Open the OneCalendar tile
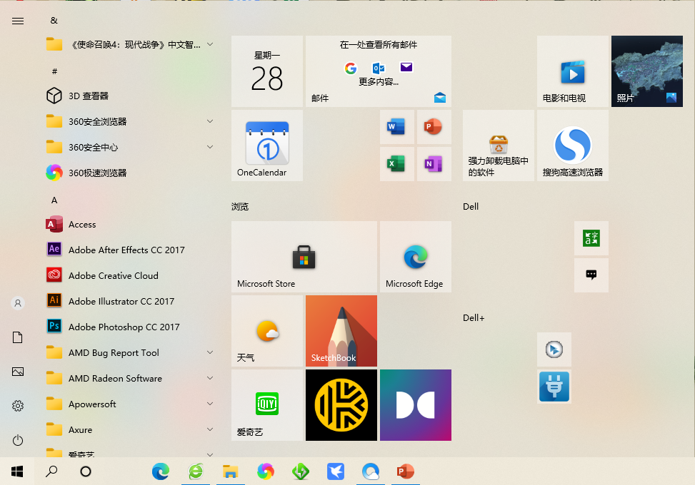 tap(267, 145)
